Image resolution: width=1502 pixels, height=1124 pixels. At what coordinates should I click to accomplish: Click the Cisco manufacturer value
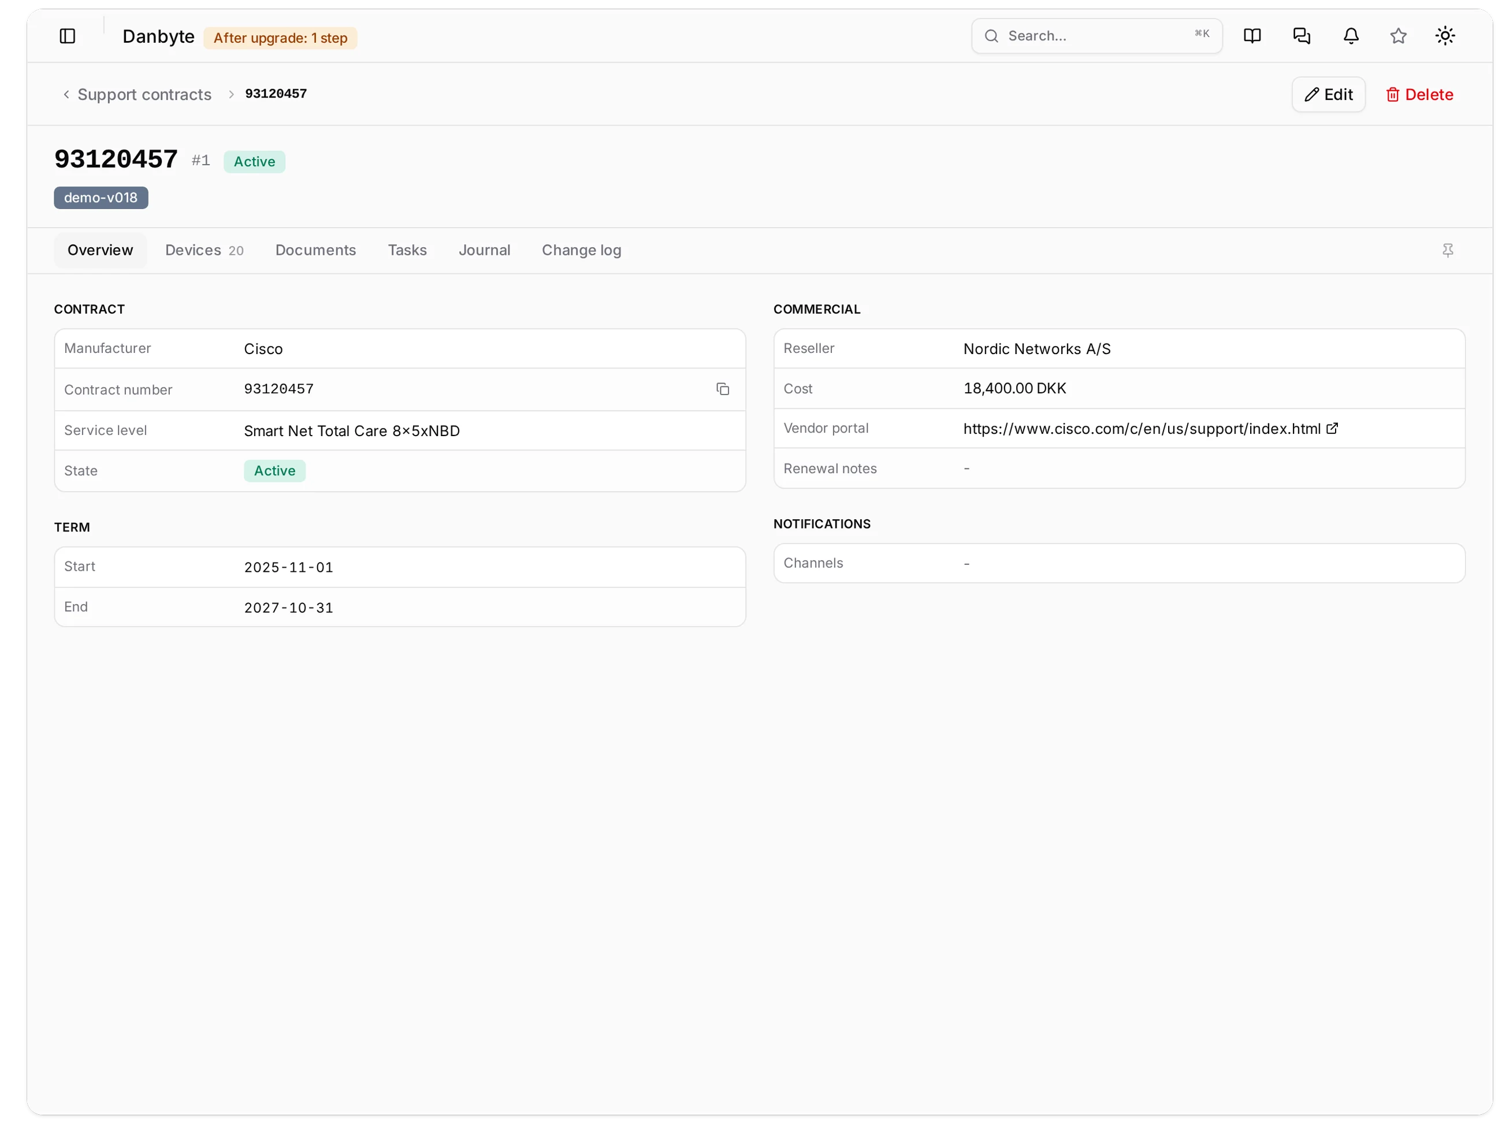coord(263,349)
